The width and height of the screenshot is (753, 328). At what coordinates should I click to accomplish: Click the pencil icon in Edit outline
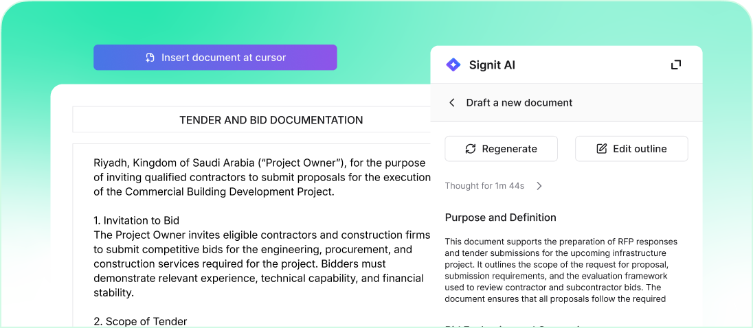602,149
